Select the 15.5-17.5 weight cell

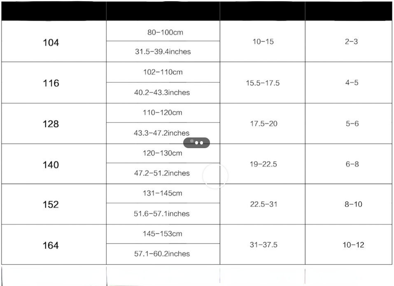click(263, 83)
